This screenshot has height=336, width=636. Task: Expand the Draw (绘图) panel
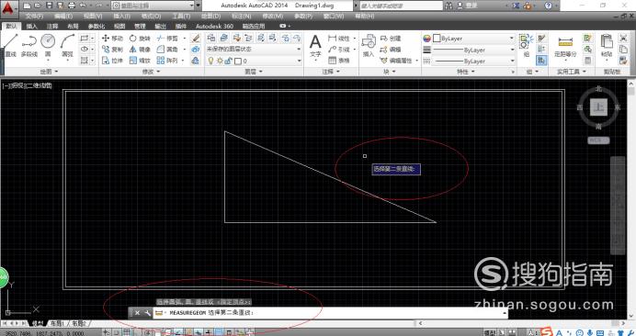coord(49,72)
